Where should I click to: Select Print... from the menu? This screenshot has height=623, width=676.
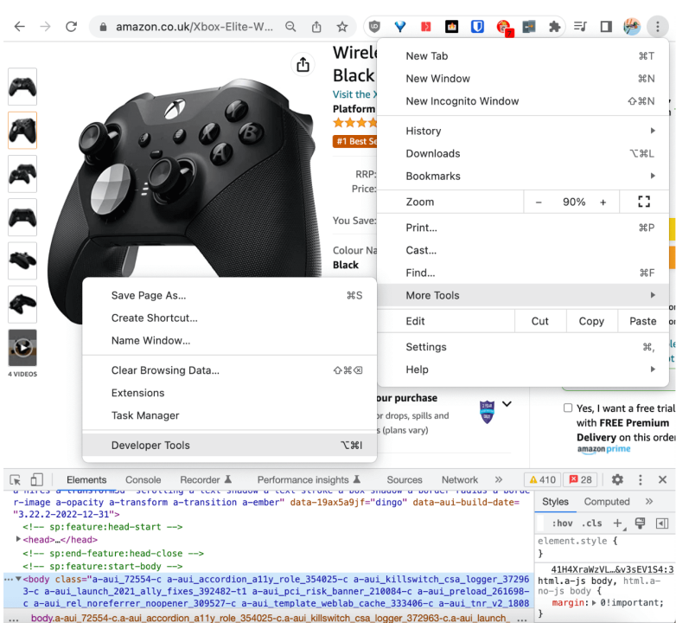tap(523, 228)
